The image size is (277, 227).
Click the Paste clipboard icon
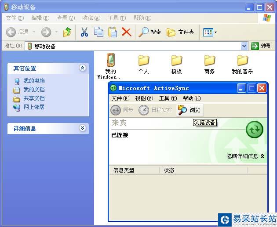tap(113, 32)
